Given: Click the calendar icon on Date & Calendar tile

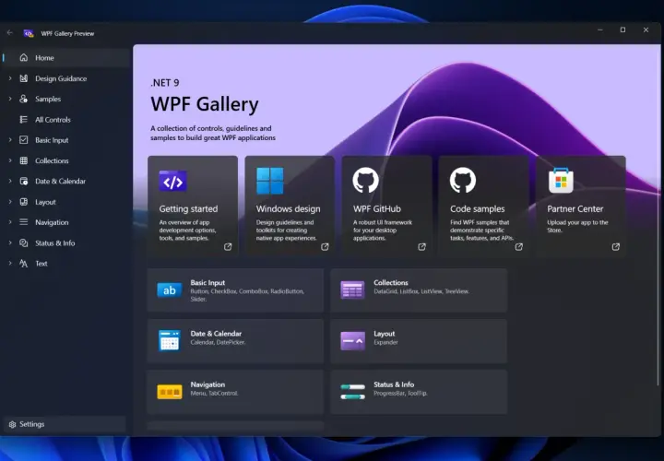Looking at the screenshot, I should 170,341.
